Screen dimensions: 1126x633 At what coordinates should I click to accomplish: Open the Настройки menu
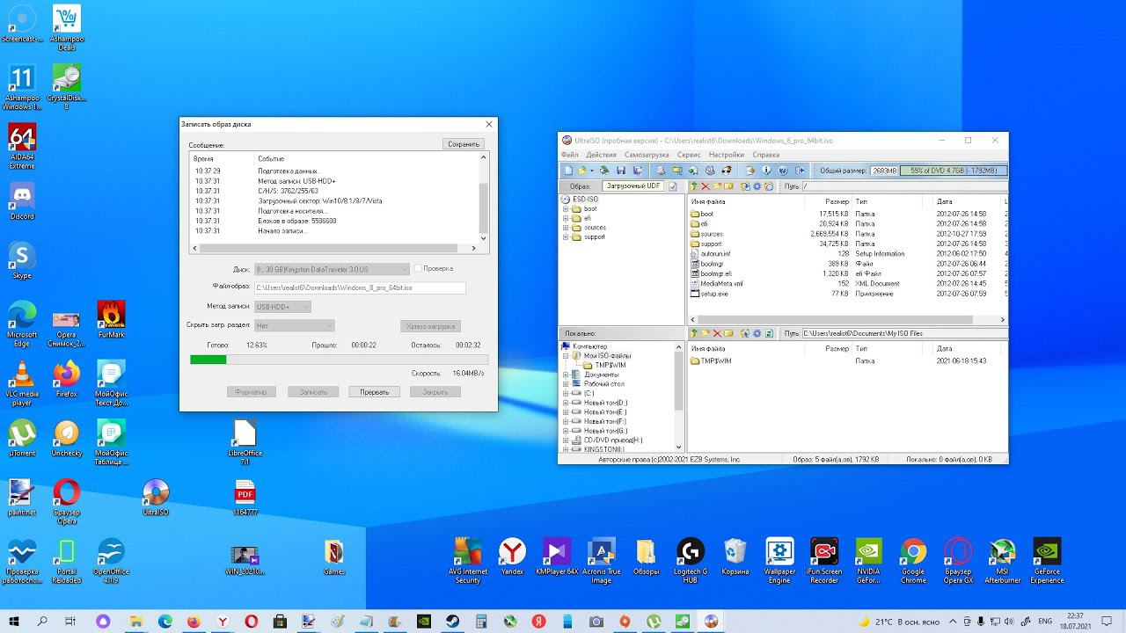click(726, 155)
